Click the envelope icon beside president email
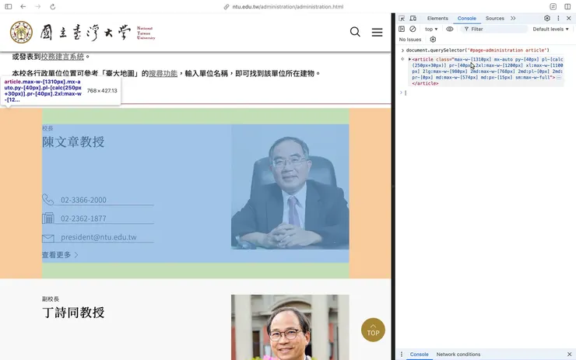The width and height of the screenshot is (576, 360). tap(48, 238)
